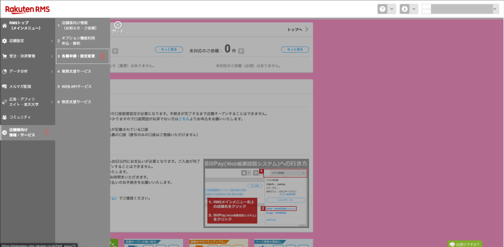
Task: Expand the 広告・アフィリエイト・楽天大学 menu
Action: pyautogui.click(x=27, y=102)
